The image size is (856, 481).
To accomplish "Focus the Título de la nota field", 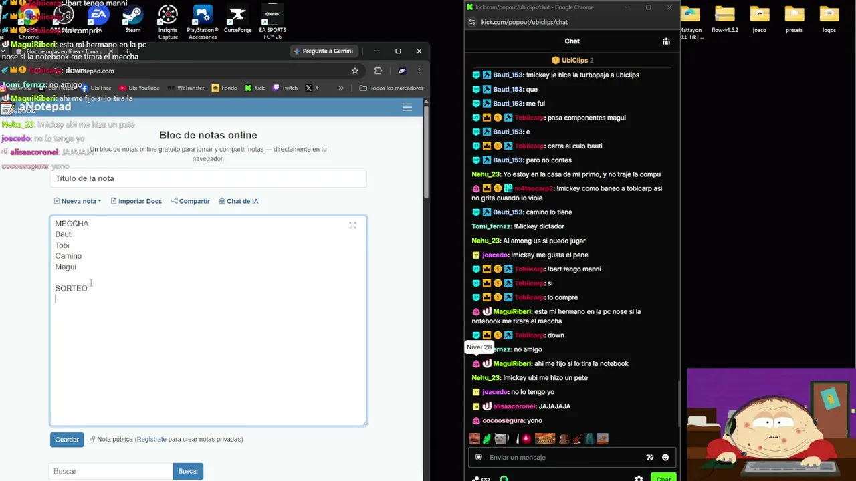I will (208, 178).
